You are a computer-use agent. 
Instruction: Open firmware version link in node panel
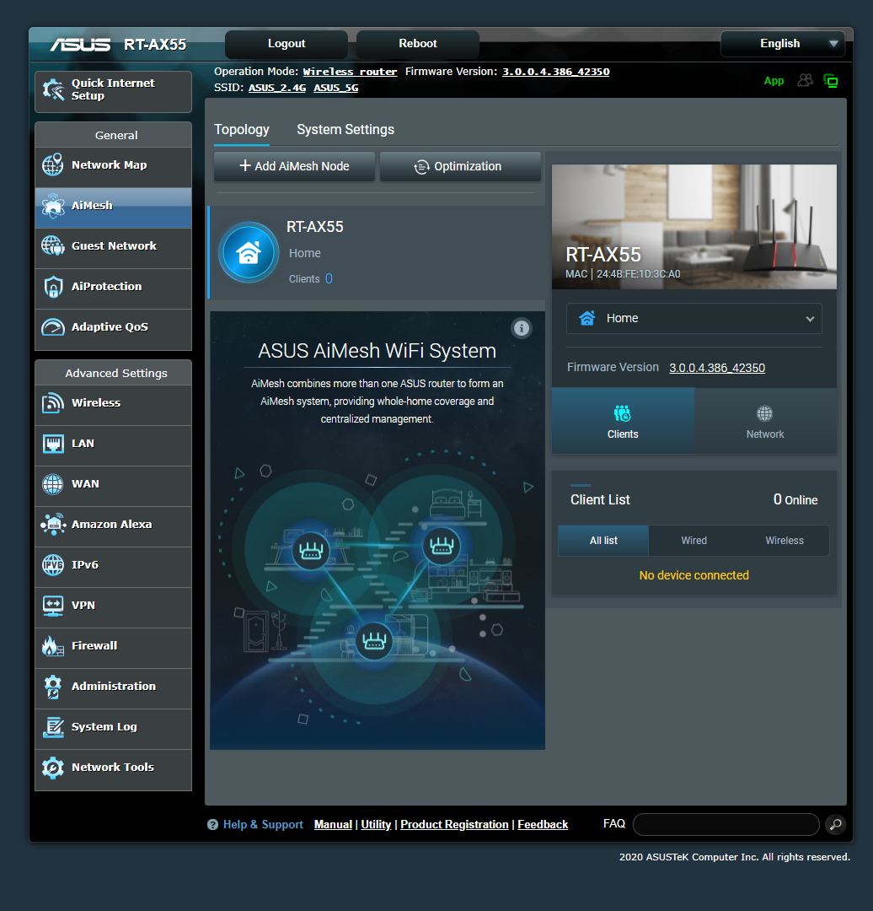click(x=717, y=368)
